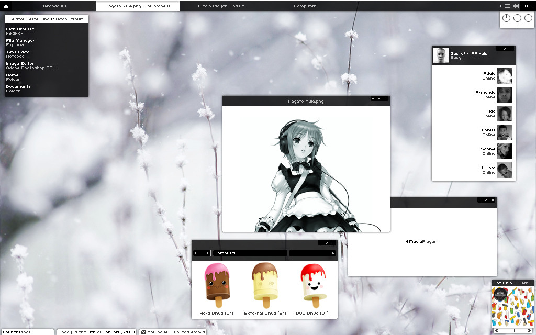Image resolution: width=536 pixels, height=335 pixels.
Task: Skip to next track in music widget
Action: click(530, 331)
